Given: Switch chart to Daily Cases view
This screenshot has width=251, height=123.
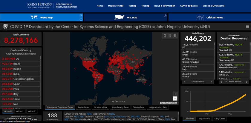Looking at the screenshot, I should coord(219,119).
